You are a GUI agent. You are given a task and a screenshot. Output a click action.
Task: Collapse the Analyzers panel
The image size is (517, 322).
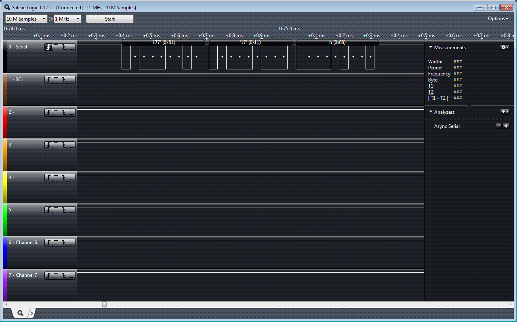[431, 112]
